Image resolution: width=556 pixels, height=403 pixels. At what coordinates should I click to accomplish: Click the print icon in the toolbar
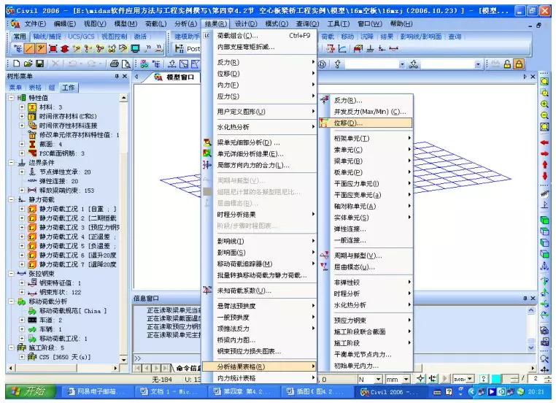(114, 64)
